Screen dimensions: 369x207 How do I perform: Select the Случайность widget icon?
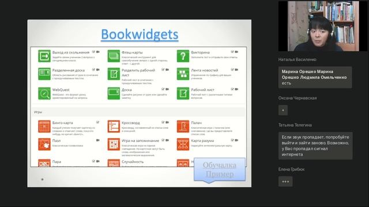(114, 163)
